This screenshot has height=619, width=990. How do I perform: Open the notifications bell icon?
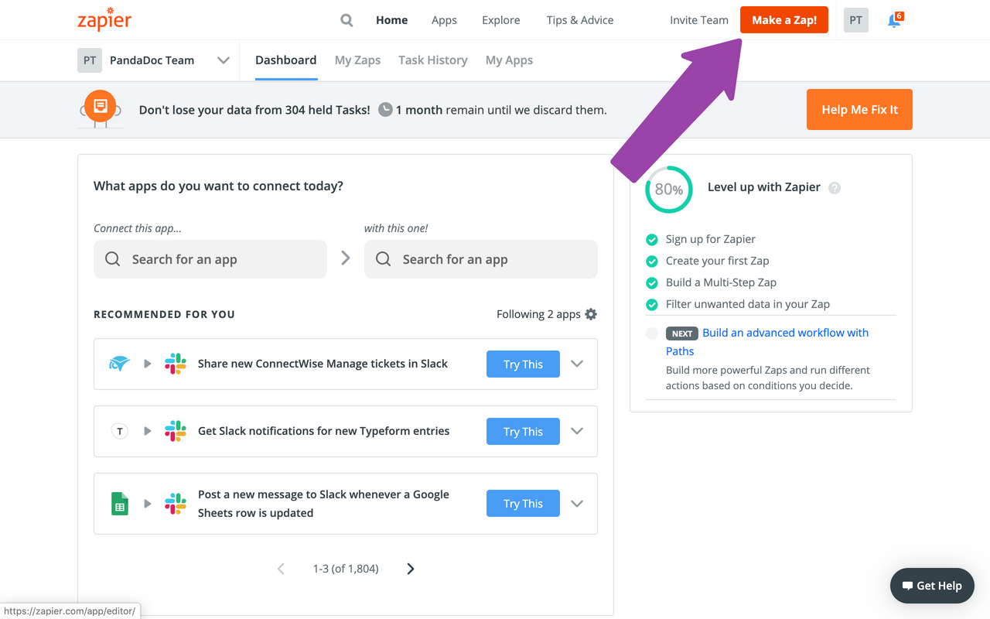tap(895, 20)
